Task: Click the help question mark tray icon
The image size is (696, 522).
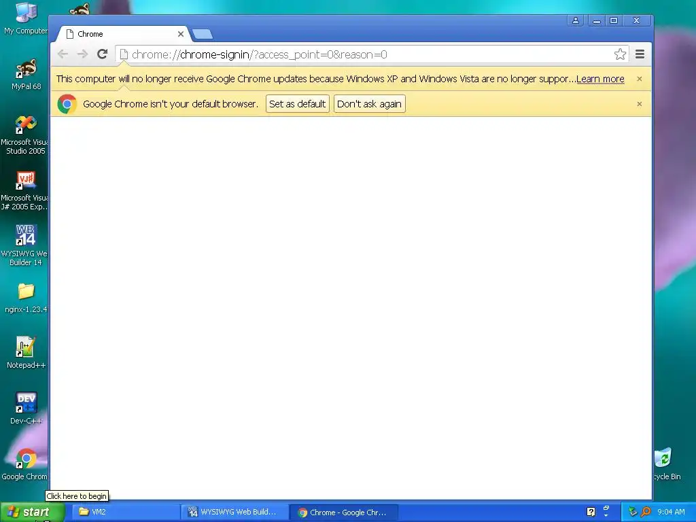Action: coord(591,512)
